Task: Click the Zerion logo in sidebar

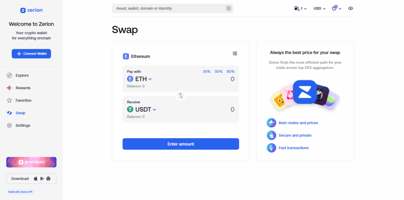Action: point(31,10)
